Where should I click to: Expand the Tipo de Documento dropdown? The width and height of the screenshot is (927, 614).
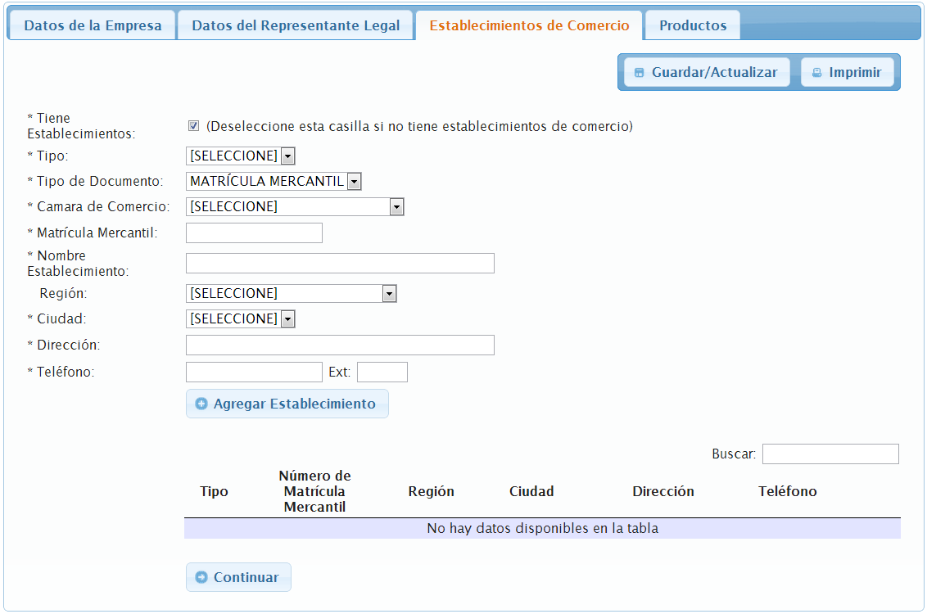pyautogui.click(x=274, y=182)
